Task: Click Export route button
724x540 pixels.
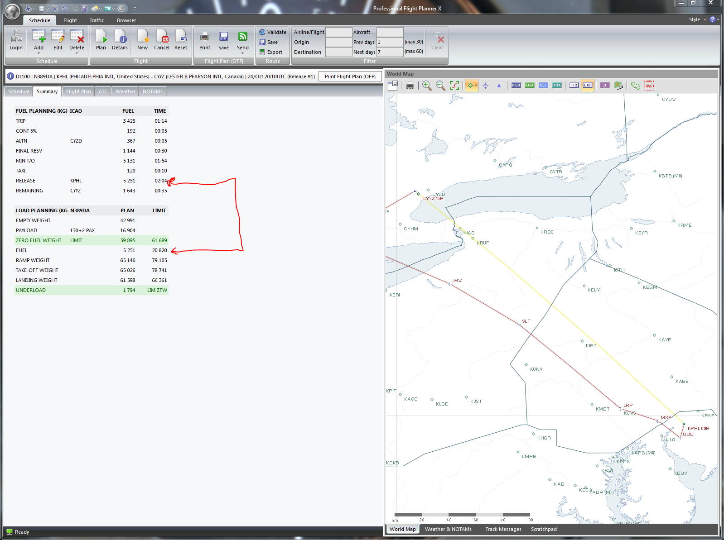Action: 271,52
